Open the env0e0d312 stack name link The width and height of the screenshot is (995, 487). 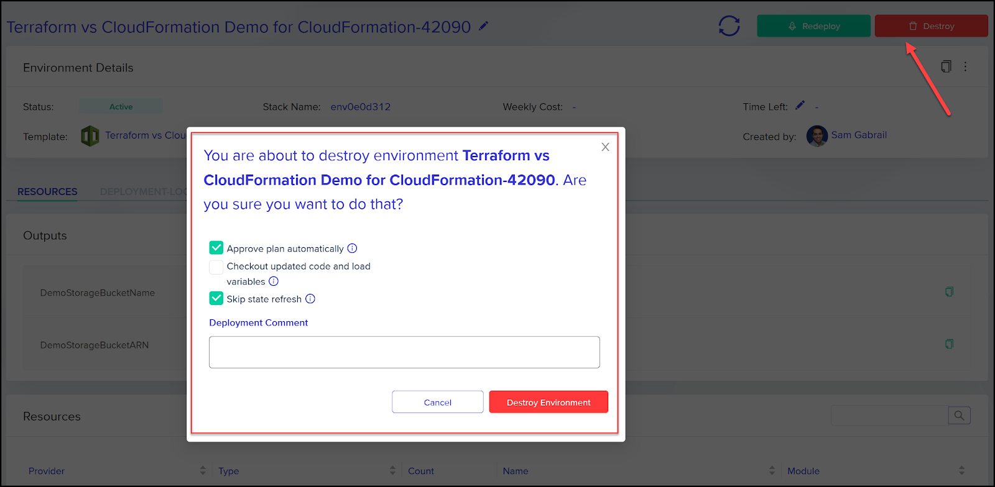pyautogui.click(x=361, y=107)
